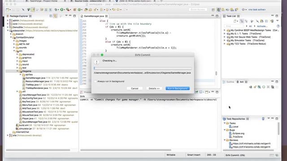Click the Run External Tools icon

click(68, 9)
